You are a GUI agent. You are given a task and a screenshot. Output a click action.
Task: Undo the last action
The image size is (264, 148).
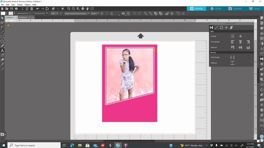[x=38, y=9]
